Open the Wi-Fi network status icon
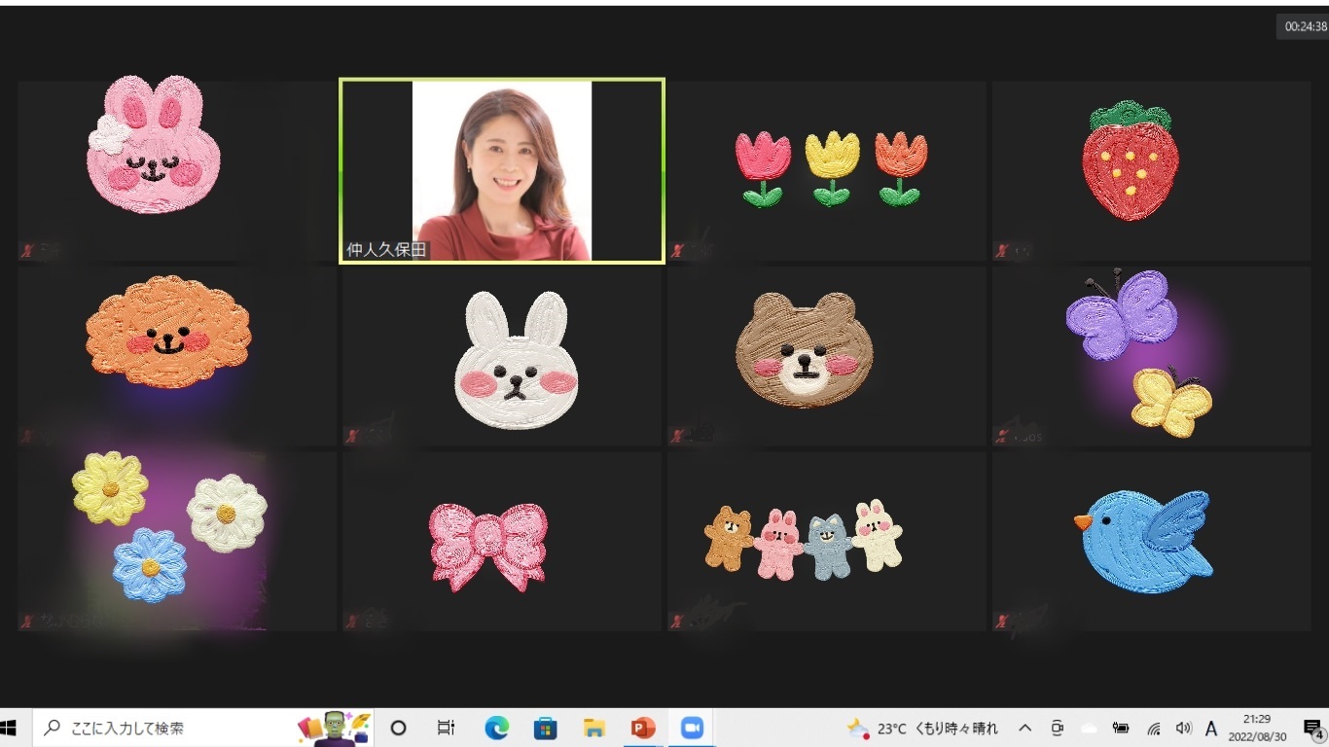 coord(1154,728)
